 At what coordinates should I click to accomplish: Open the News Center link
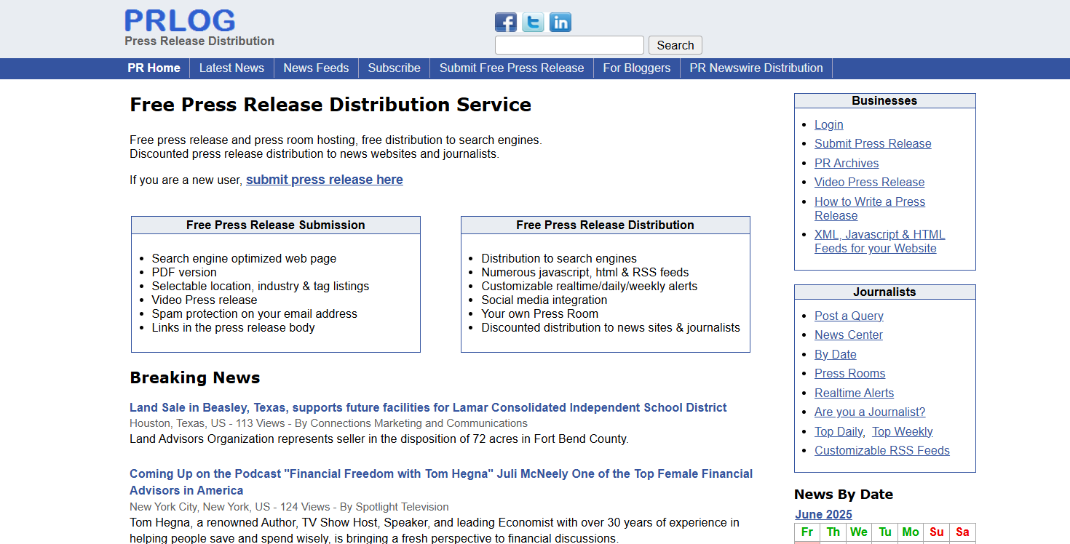tap(849, 335)
